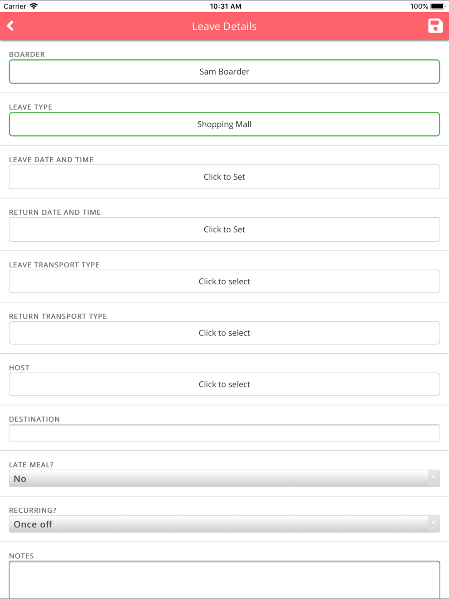Save leave details with floppy disk icon

point(435,26)
